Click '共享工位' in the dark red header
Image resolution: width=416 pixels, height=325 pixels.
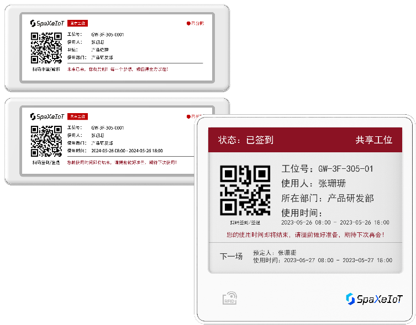pos(374,140)
